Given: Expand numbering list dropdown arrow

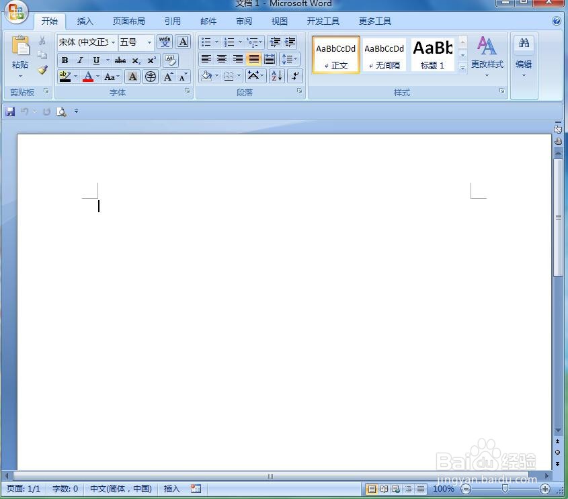Looking at the screenshot, I should pyautogui.click(x=240, y=42).
